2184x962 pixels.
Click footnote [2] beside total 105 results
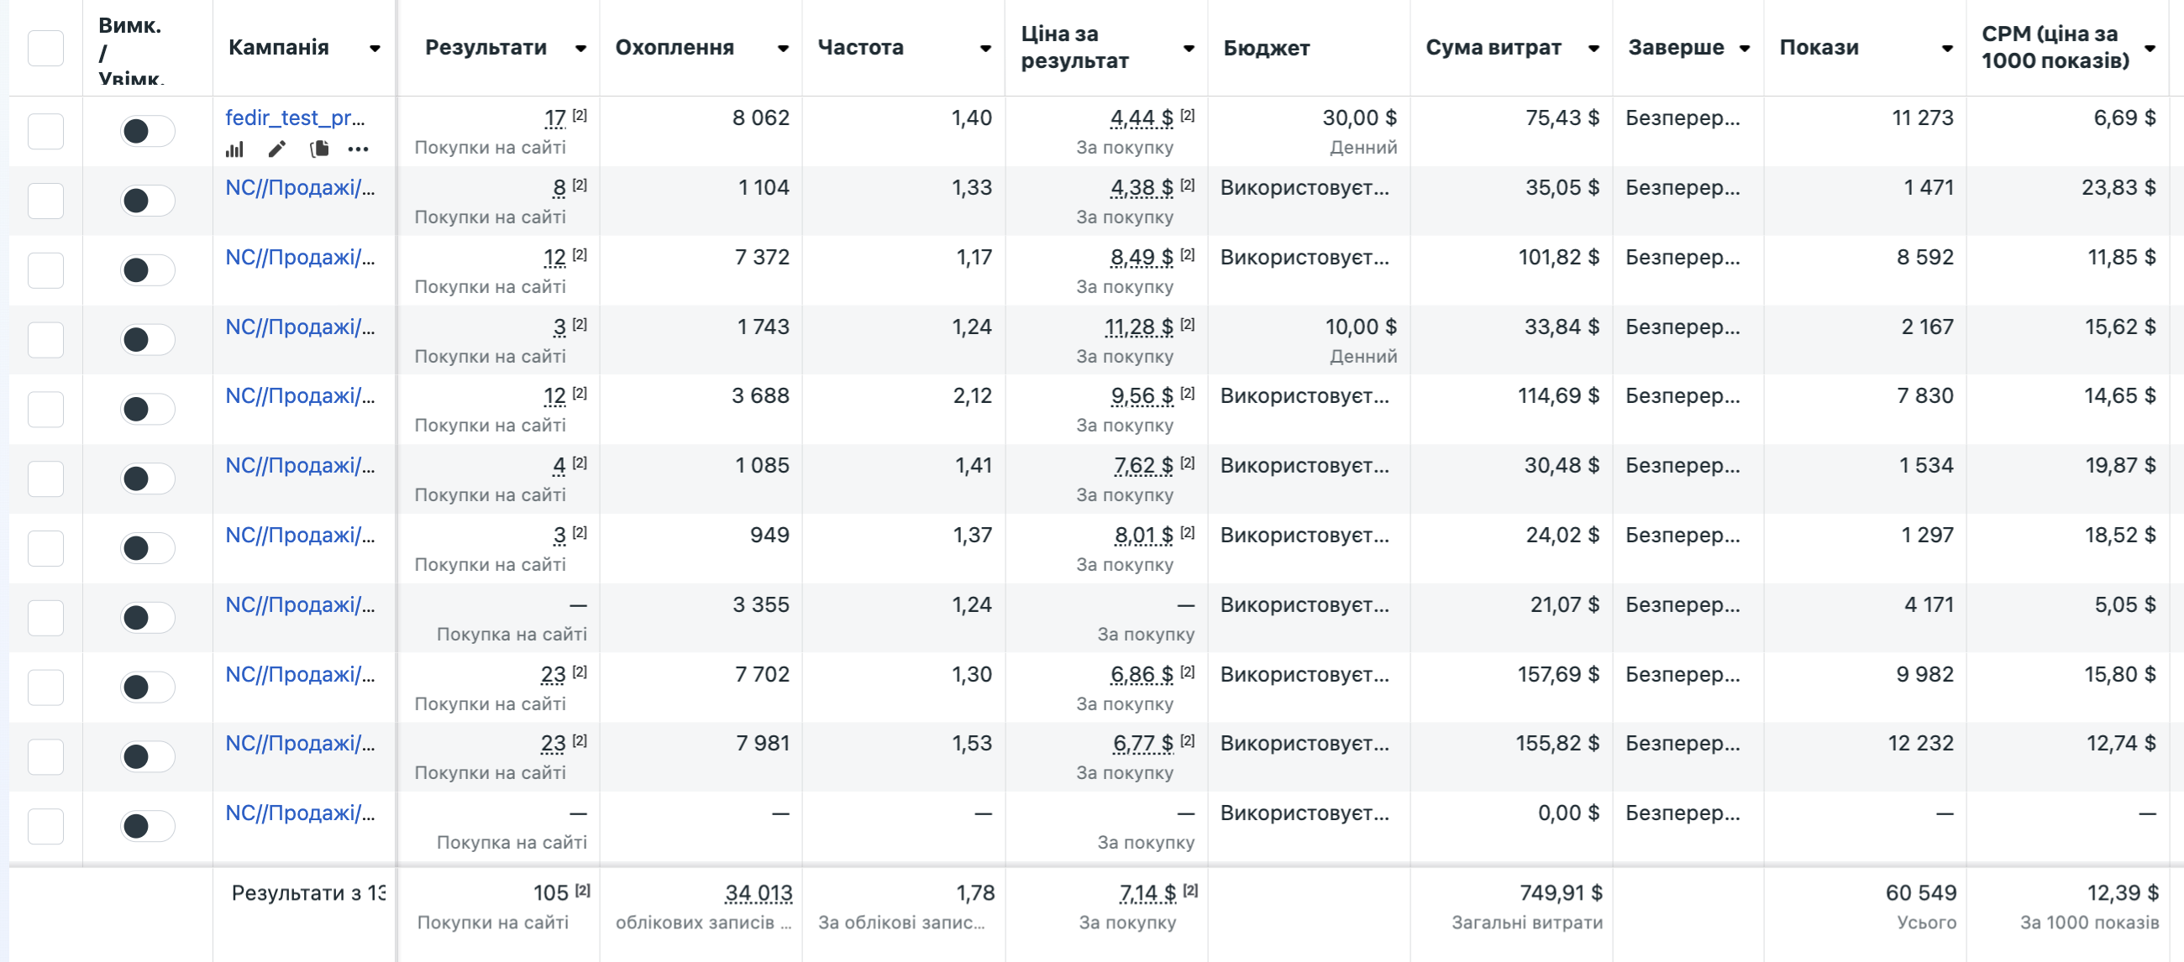(x=582, y=890)
